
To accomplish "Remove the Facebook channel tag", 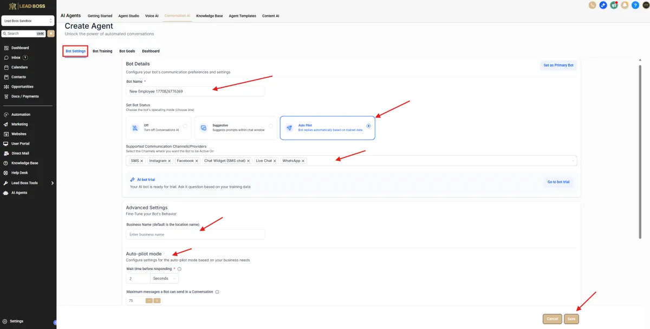I will [197, 161].
